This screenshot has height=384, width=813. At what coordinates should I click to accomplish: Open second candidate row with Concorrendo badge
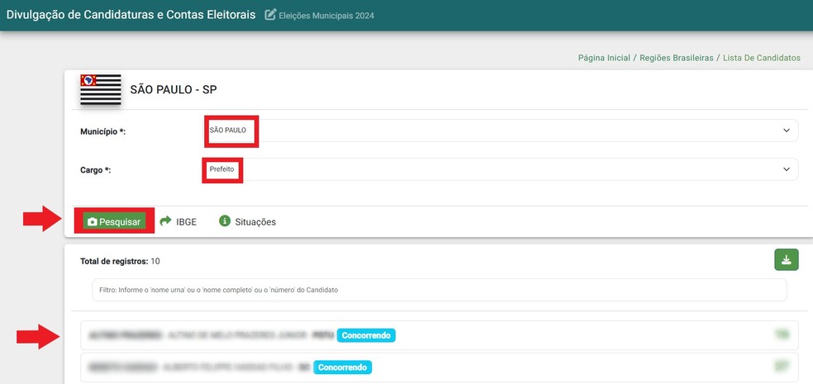click(440, 367)
